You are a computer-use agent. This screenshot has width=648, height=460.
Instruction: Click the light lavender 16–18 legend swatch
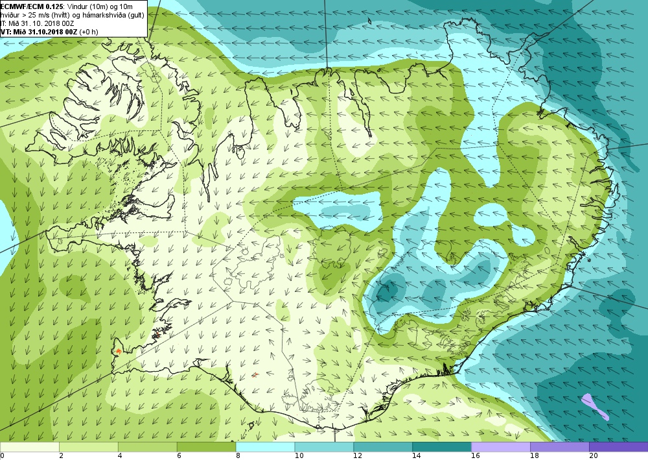pos(501,447)
